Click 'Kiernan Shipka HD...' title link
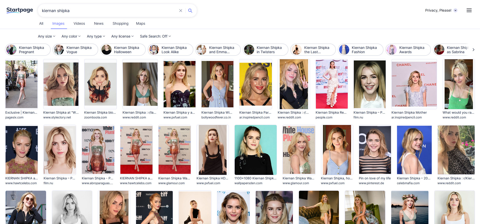480x224 pixels. (212, 178)
